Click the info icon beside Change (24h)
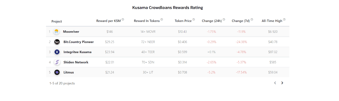Screen dimensions: 339x101 tap(224, 20)
